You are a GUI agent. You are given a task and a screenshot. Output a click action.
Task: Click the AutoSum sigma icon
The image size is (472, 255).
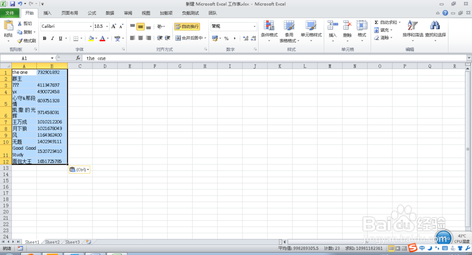[x=376, y=23]
